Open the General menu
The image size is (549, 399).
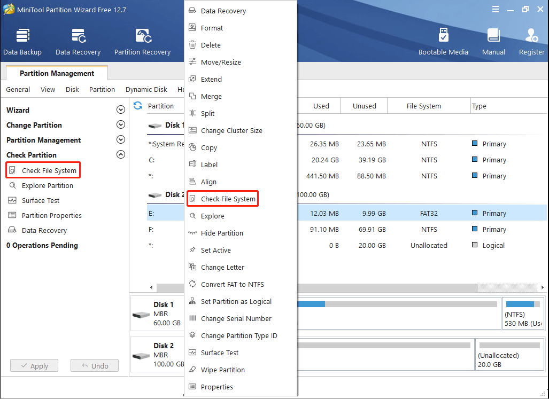tap(18, 90)
